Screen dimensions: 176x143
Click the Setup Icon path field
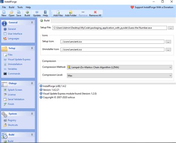tap(113, 42)
